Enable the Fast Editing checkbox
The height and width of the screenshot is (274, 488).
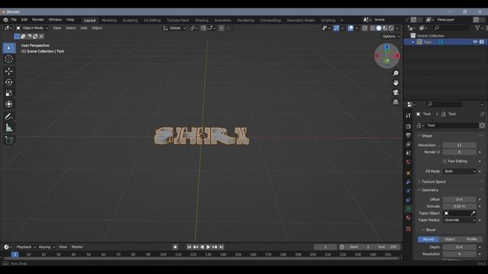[445, 161]
